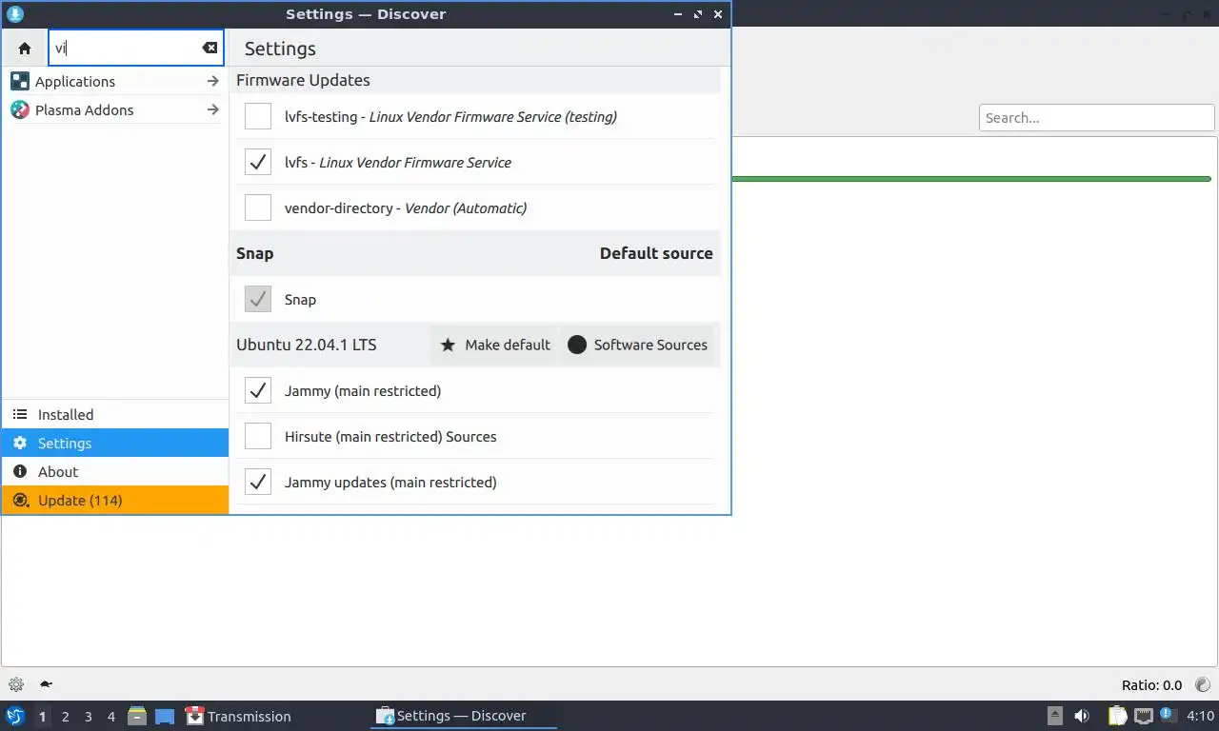Click the Software Sources button
This screenshot has width=1219, height=731.
(x=637, y=345)
